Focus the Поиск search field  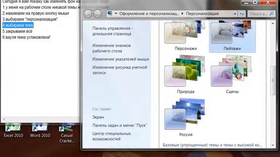coord(261,14)
